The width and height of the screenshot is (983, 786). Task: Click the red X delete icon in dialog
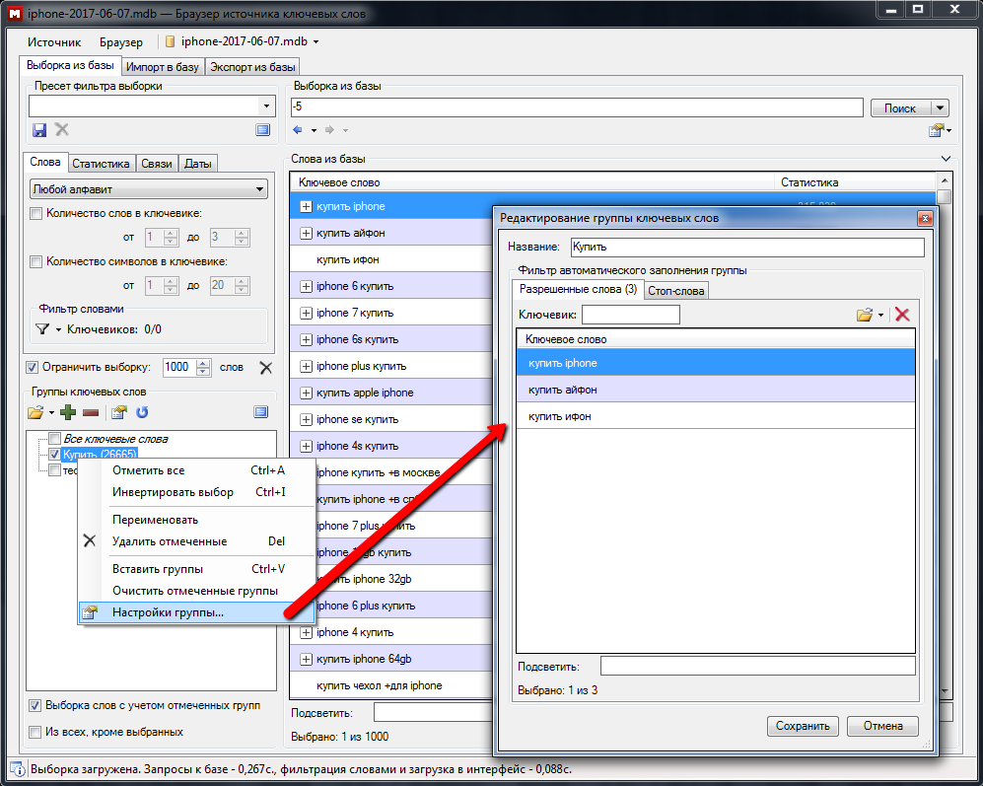pos(901,315)
